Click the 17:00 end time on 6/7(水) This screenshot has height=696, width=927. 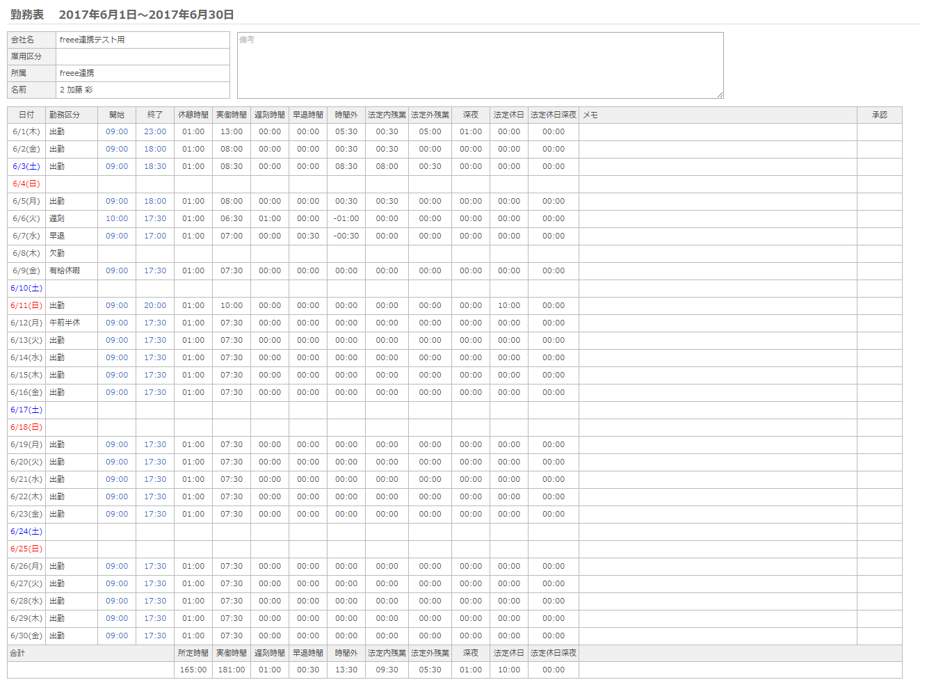tap(155, 236)
